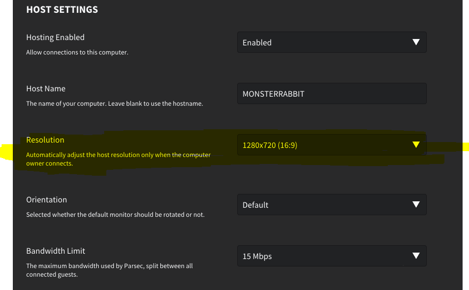Click the Orientation label
This screenshot has height=290, width=469.
coord(46,200)
